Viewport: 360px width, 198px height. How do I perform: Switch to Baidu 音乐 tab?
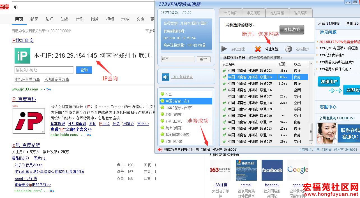coord(80,19)
